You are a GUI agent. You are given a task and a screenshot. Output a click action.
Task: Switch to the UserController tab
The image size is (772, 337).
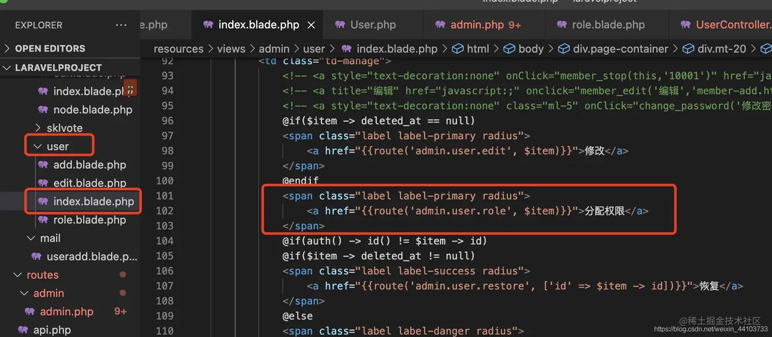[x=734, y=24]
